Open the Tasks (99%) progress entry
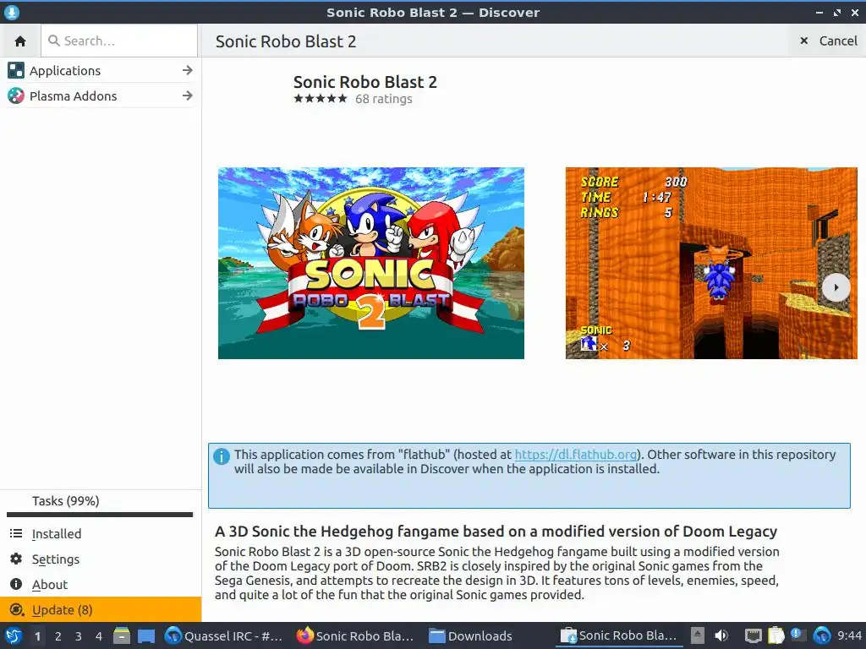866x649 pixels. tap(66, 501)
